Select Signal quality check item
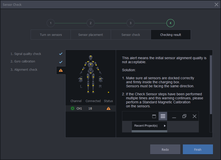 click(26, 54)
